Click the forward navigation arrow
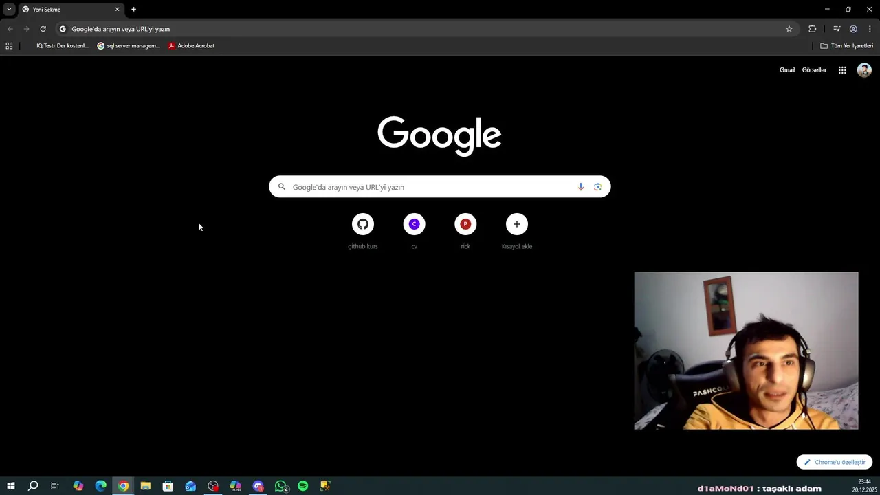Image resolution: width=880 pixels, height=495 pixels. [x=26, y=29]
